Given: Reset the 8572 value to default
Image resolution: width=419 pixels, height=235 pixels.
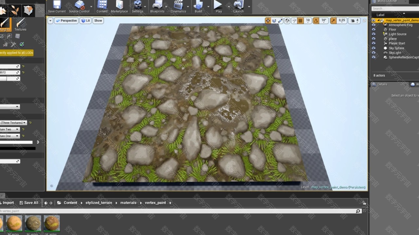Looking at the screenshot, I should [23, 72].
